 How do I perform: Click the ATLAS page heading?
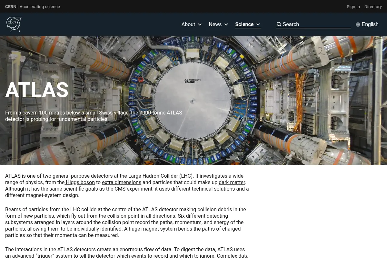pyautogui.click(x=37, y=90)
